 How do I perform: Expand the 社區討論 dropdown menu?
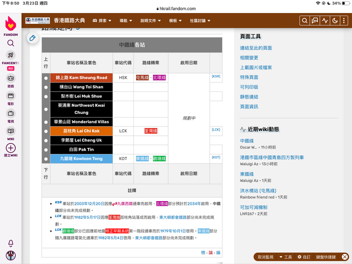[x=200, y=21]
